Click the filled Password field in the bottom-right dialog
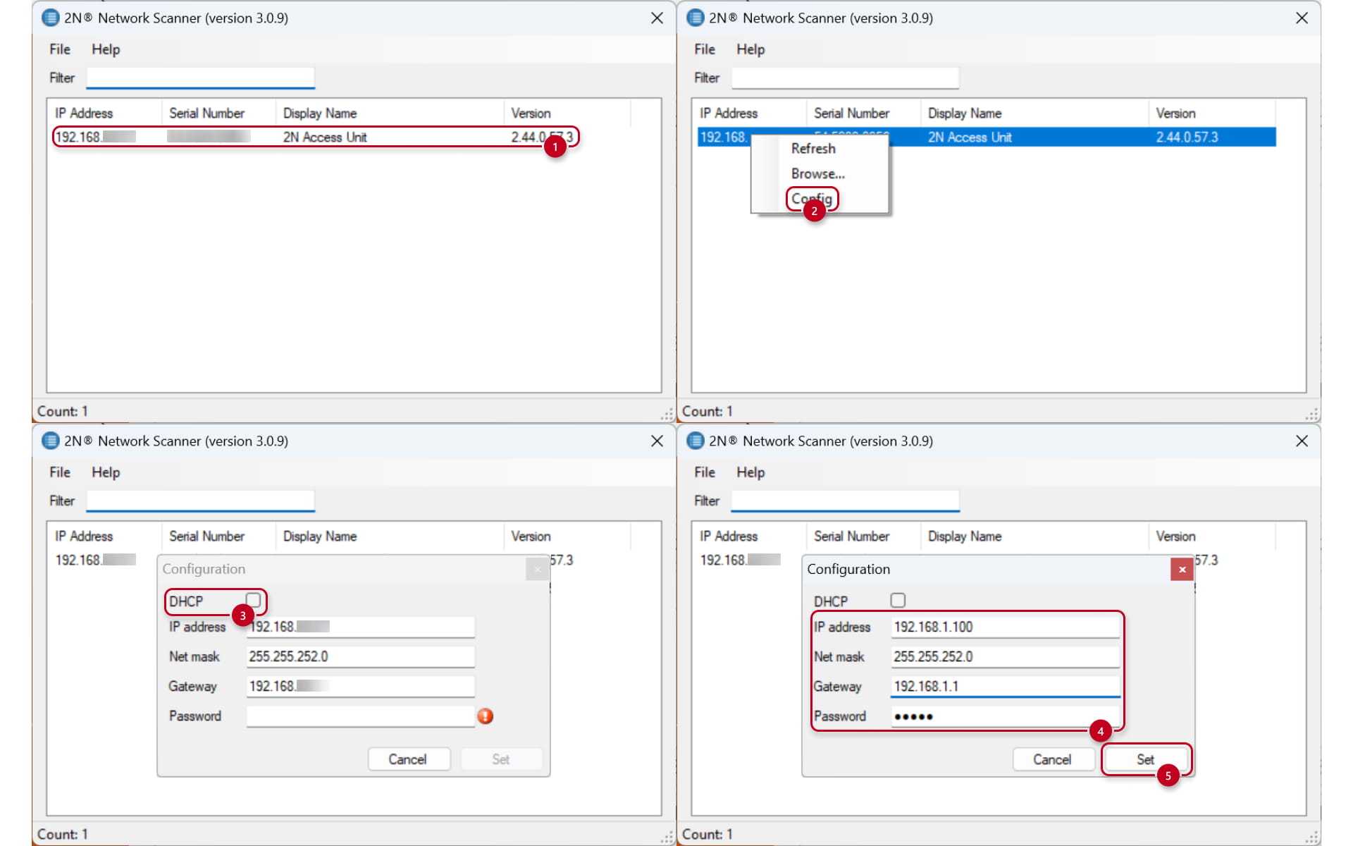The image size is (1353, 846). (x=1006, y=716)
